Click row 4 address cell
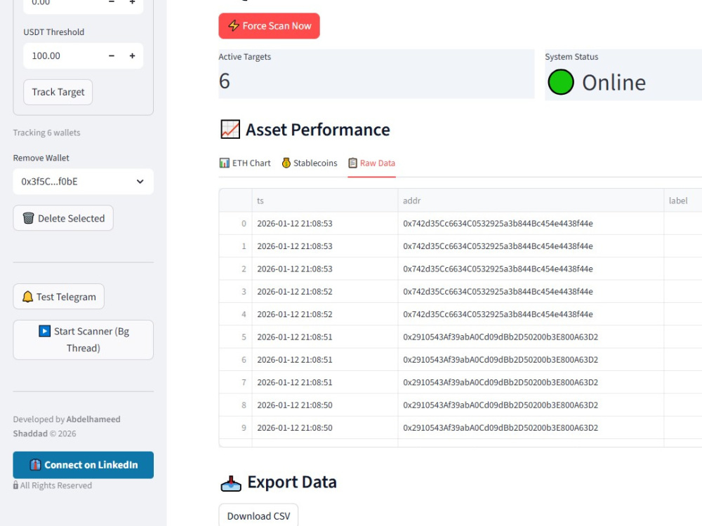The height and width of the screenshot is (526, 702). point(531,314)
